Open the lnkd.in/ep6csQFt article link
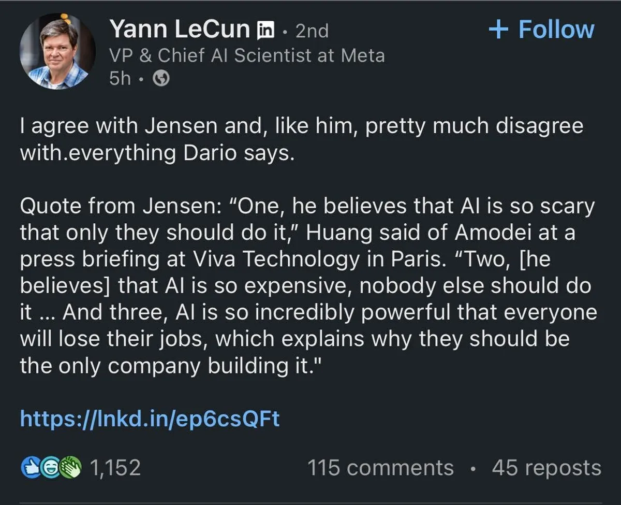The image size is (621, 505). pos(150,419)
